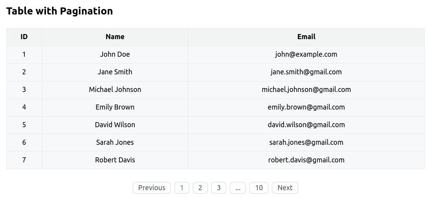Click michael.johnson@gmail.com email cell
Screen dimensions: 429x198
pyautogui.click(x=306, y=90)
